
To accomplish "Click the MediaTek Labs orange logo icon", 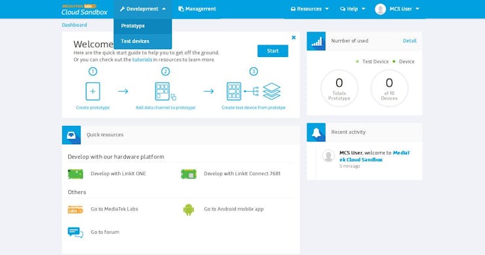I will [x=75, y=210].
